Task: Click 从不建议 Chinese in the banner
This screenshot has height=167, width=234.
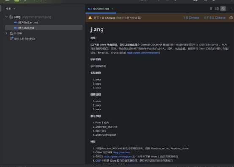Action: (215, 18)
